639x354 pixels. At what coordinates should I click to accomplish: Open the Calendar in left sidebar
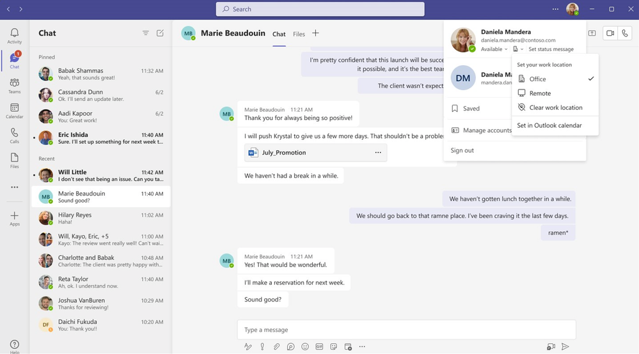pyautogui.click(x=14, y=111)
